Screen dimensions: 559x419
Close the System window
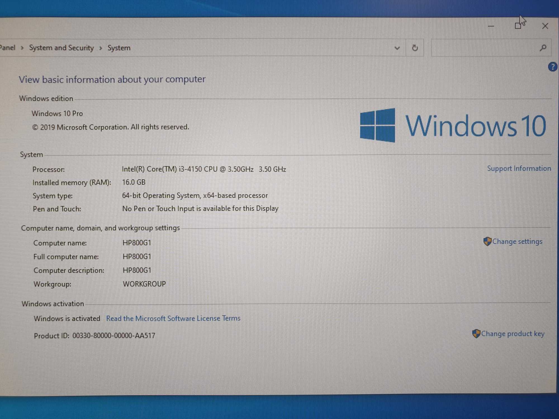pyautogui.click(x=545, y=26)
